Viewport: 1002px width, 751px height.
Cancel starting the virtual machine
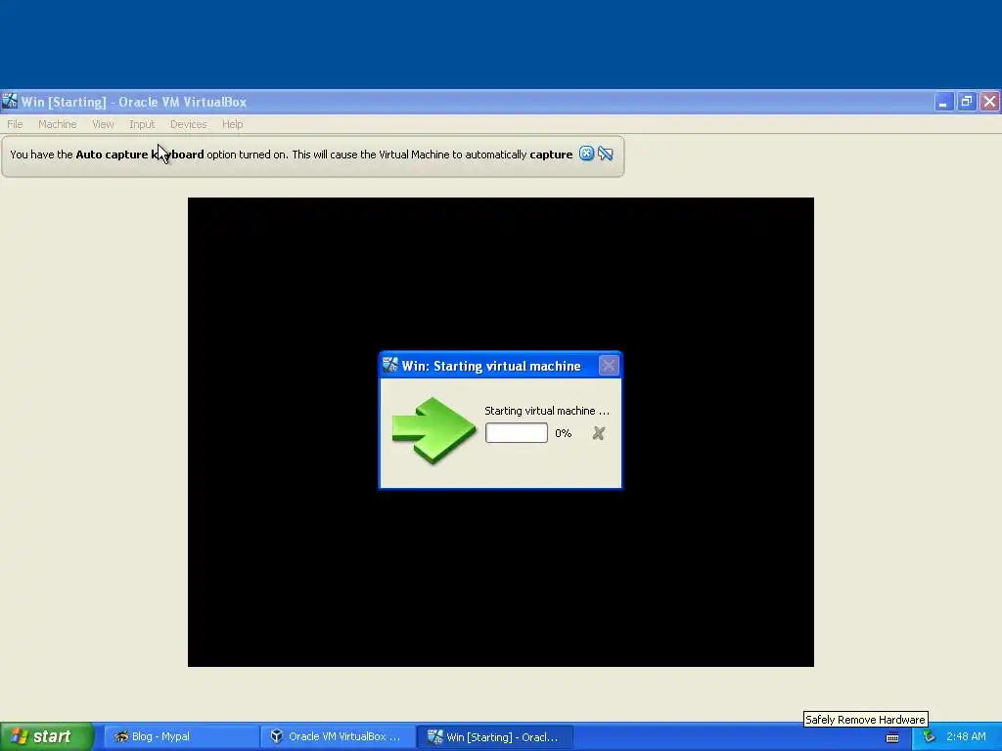click(x=598, y=433)
